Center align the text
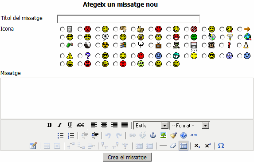The width and height of the screenshot is (254, 162). (104, 125)
